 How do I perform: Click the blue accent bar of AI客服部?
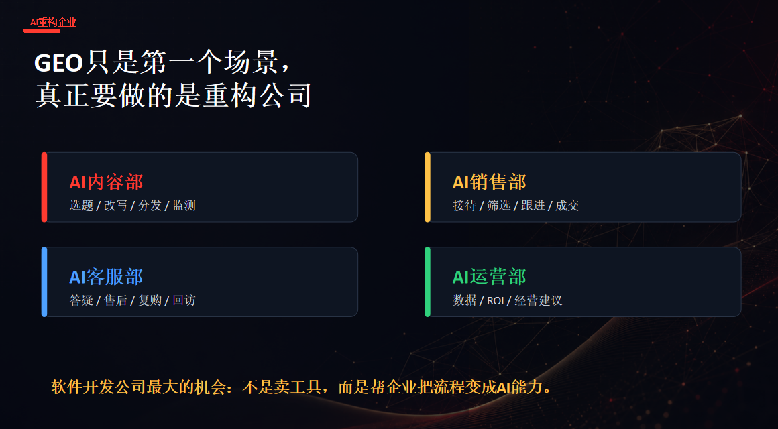pos(44,282)
